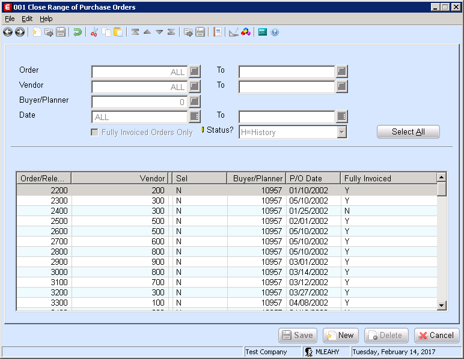464x359 pixels.
Task: Click the clipboard paste icon
Action: click(118, 32)
